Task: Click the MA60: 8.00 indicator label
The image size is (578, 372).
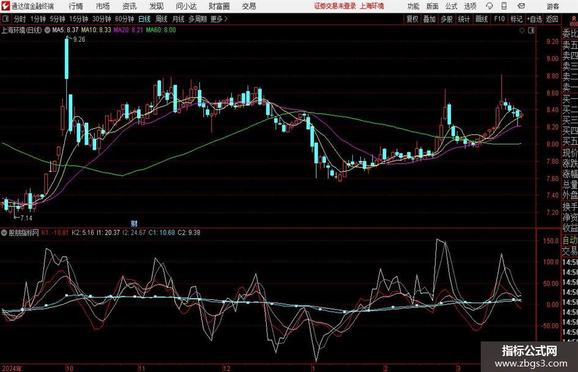Action: tap(161, 30)
